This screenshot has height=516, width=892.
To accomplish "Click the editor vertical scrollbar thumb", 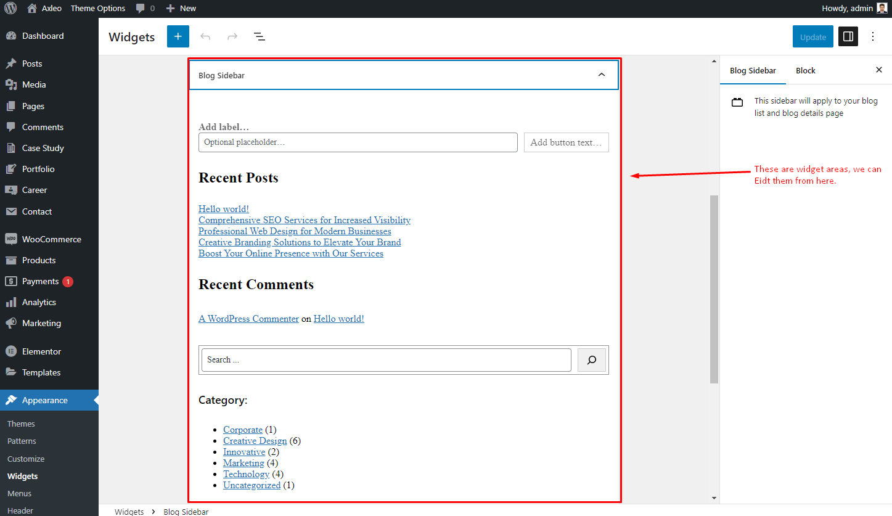I will [x=714, y=289].
